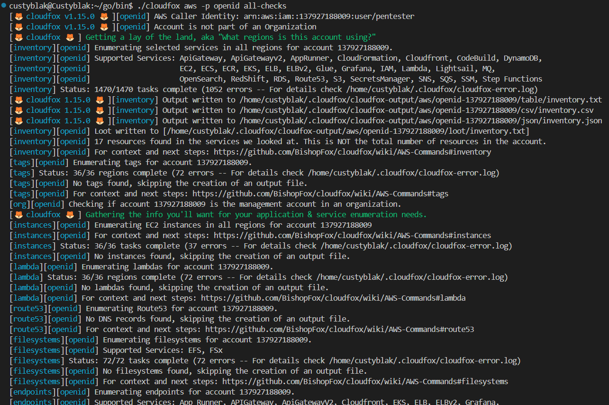Image resolution: width=609 pixels, height=405 pixels.
Task: Open the AWS-Commands#instances wiki link
Action: click(x=352, y=235)
